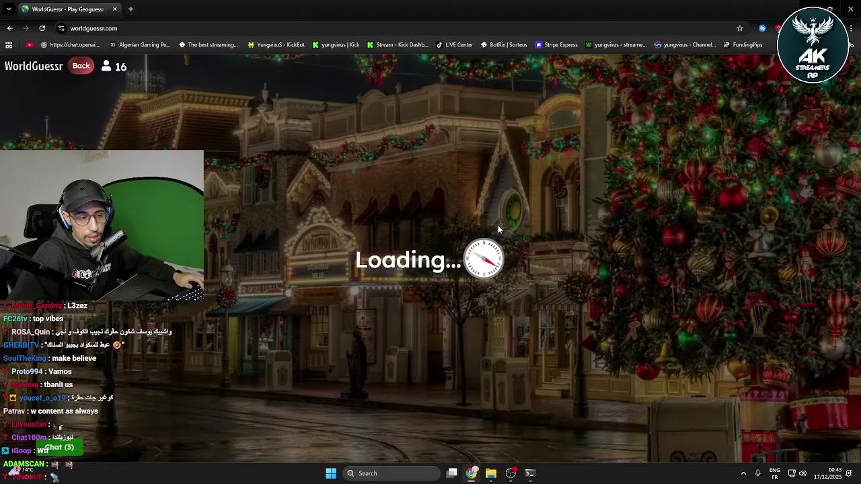Open the yungvixus - Channel bookmark
The width and height of the screenshot is (861, 484).
coord(685,45)
